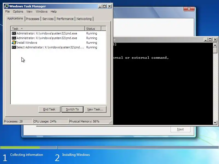Sort the list by Status column header

(x=93, y=29)
